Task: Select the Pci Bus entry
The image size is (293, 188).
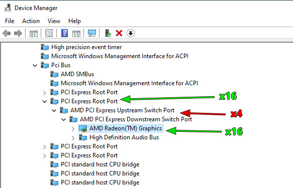Action: [x=61, y=65]
